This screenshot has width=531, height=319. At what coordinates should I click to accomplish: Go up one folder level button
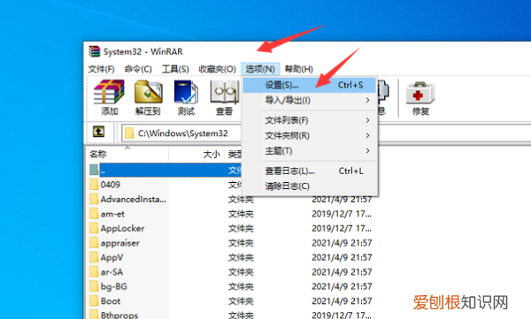pos(98,132)
